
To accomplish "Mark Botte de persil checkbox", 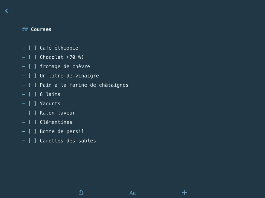I will (32, 131).
